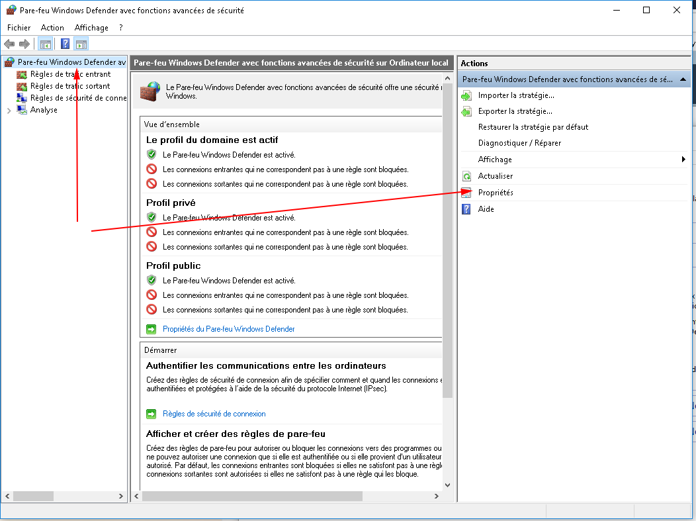Click the icon beside Règles de trafic entrant
Viewport: 696px width, 521px height.
(22, 74)
